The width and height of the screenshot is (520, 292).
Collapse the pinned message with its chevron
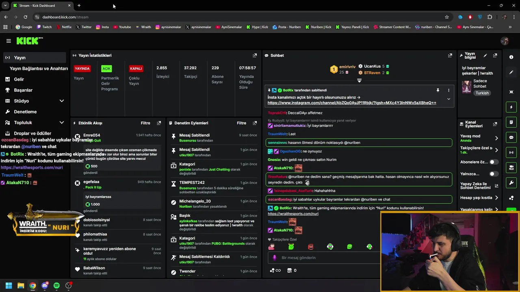tap(448, 99)
